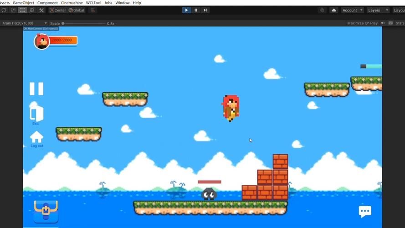The image size is (405, 228).
Task: Open the backpack inventory icon
Action: [46, 211]
